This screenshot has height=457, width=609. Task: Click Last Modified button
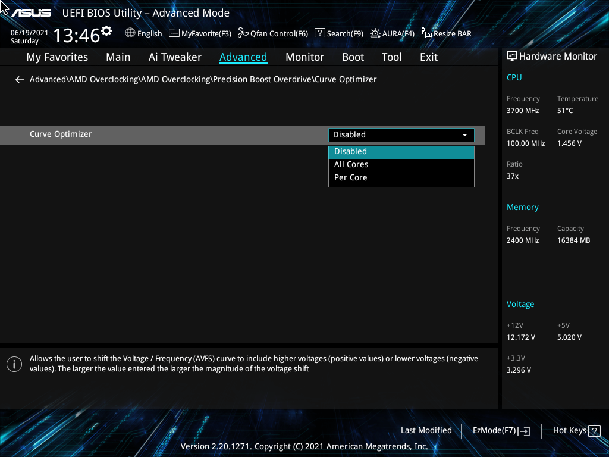[x=426, y=431]
